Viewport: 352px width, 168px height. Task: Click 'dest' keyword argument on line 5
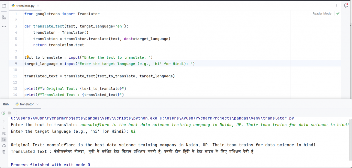point(129,39)
